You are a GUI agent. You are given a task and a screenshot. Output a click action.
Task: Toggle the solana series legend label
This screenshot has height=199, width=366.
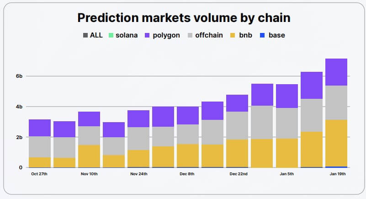click(126, 35)
